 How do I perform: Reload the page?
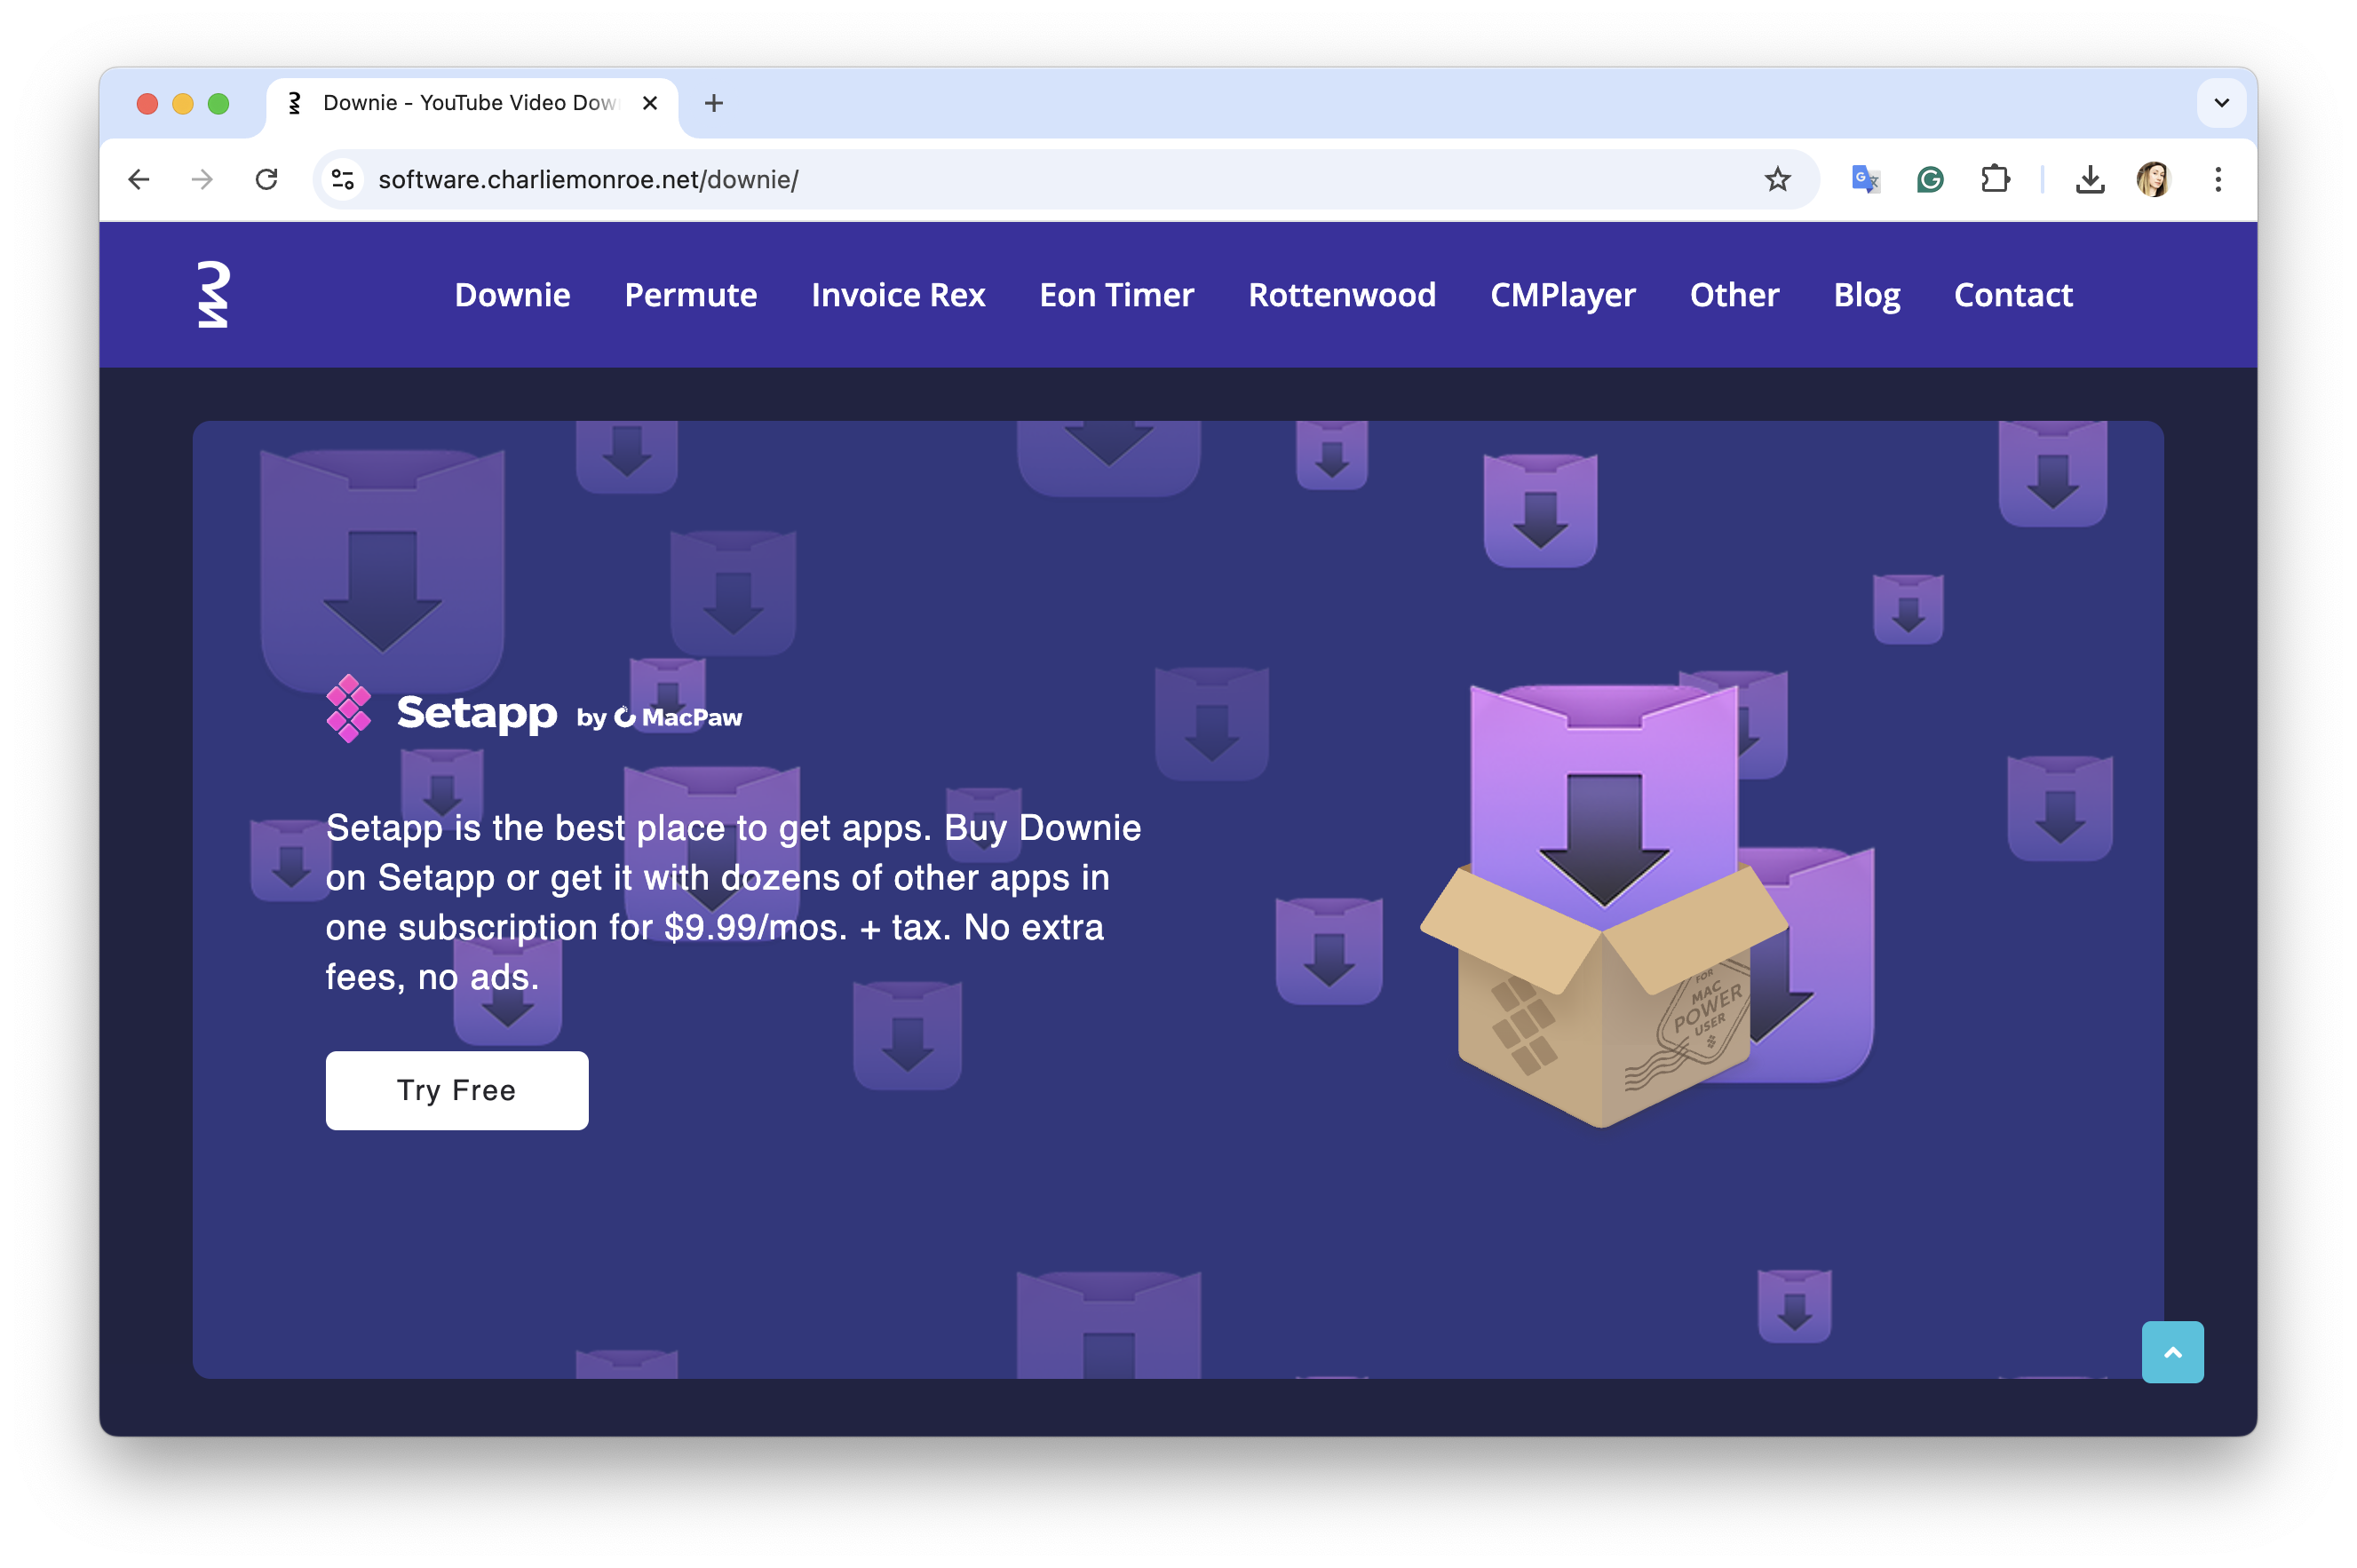point(266,180)
